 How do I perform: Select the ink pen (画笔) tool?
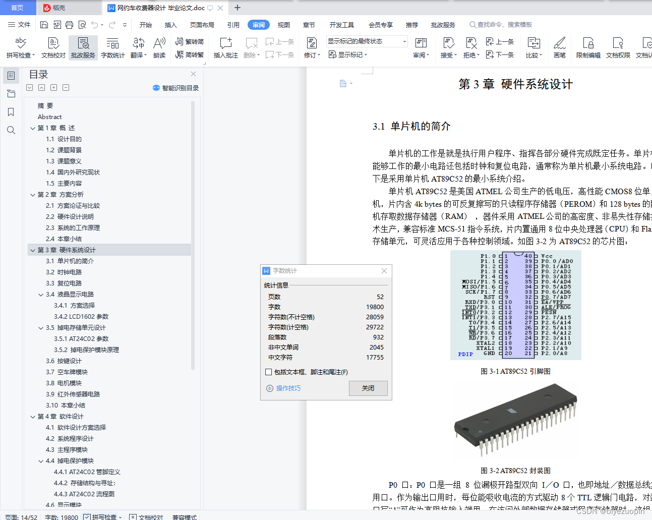point(560,48)
